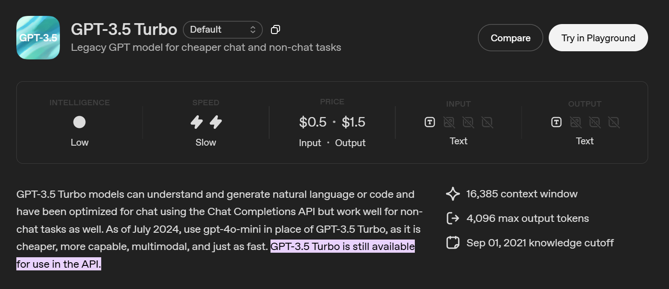669x289 pixels.
Task: Click the context window sparkle icon
Action: coord(453,194)
